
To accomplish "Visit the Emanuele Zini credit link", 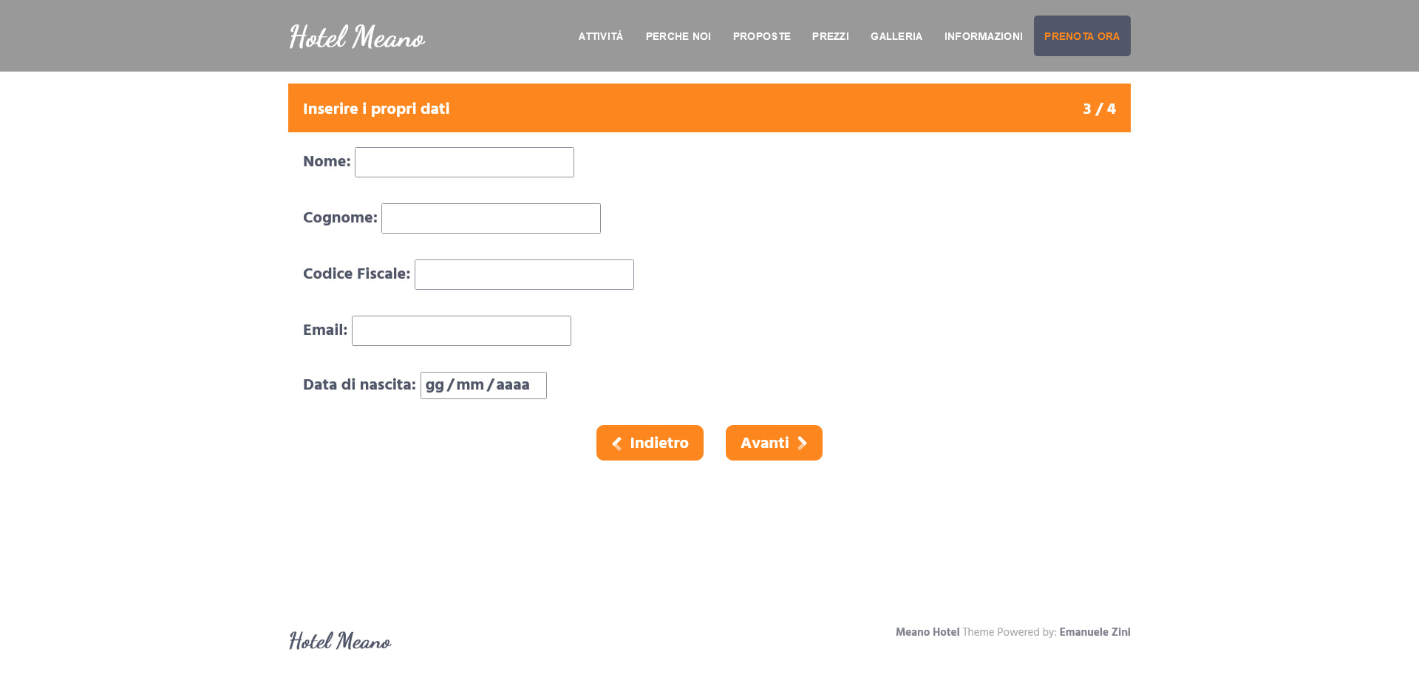I will point(1095,632).
